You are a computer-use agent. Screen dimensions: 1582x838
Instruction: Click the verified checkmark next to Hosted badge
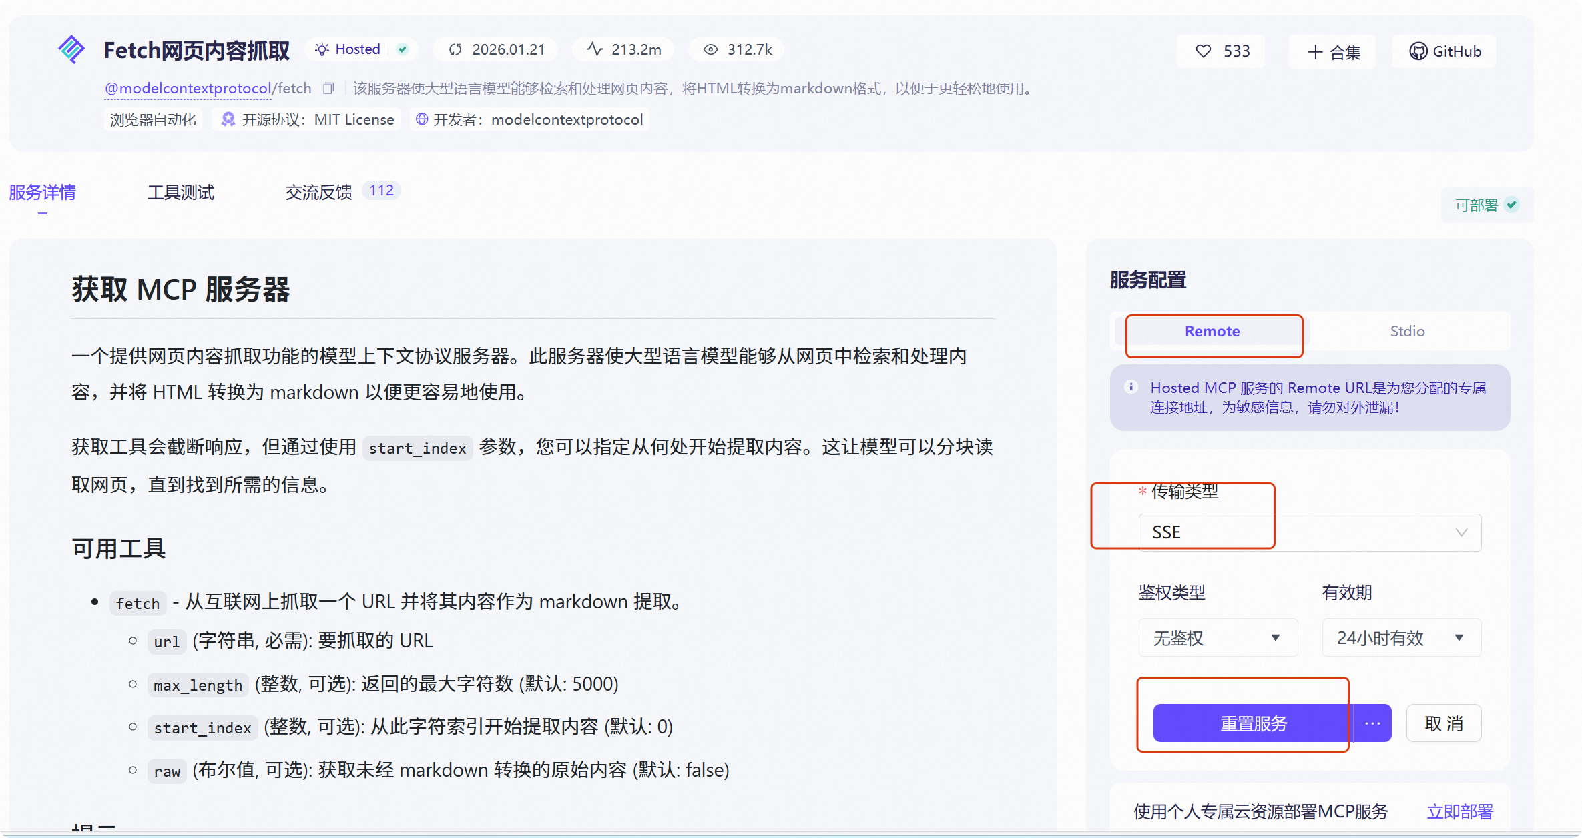click(401, 49)
